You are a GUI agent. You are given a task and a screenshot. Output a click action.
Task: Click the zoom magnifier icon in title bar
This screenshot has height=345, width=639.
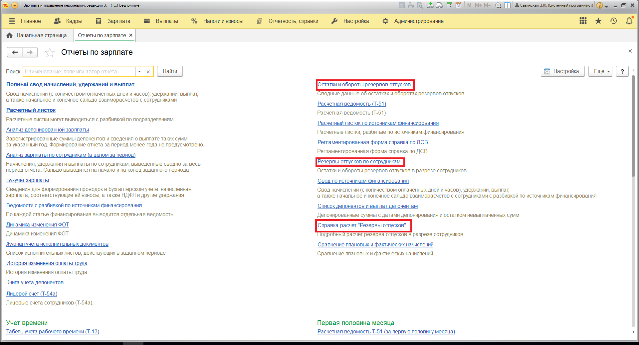(498, 5)
